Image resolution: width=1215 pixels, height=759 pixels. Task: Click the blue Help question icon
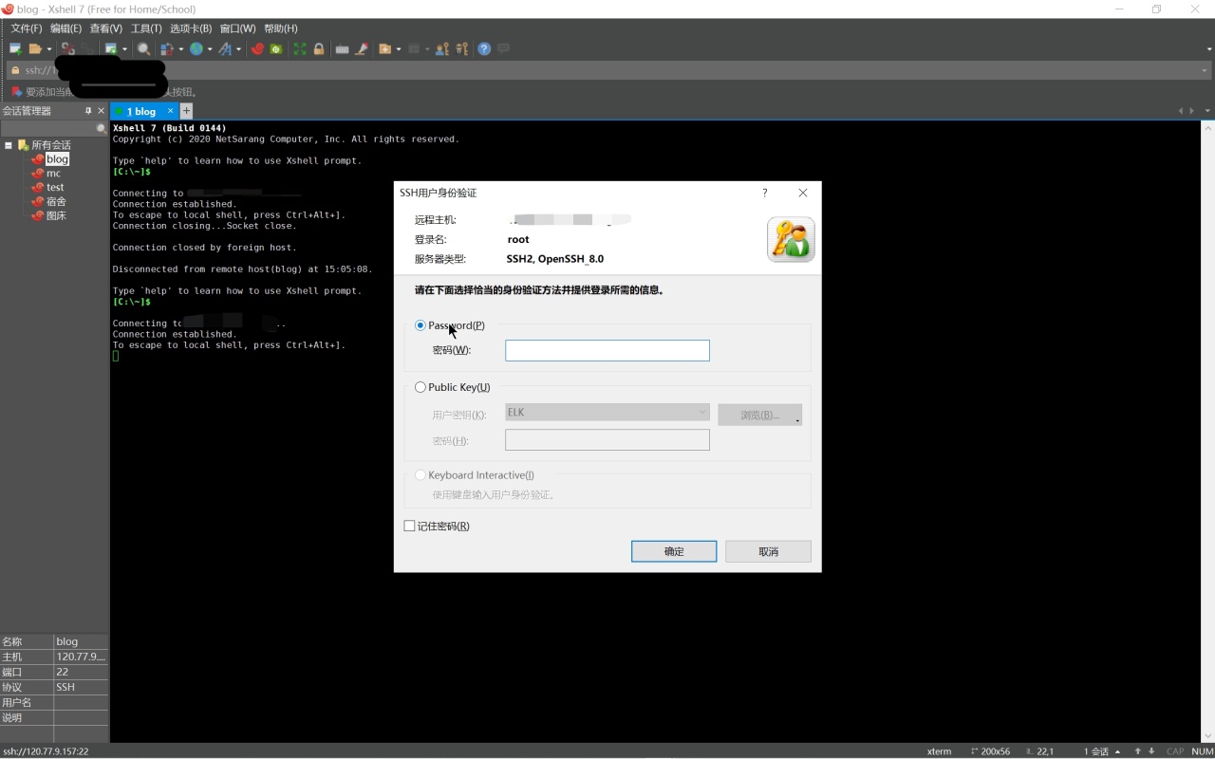484,48
